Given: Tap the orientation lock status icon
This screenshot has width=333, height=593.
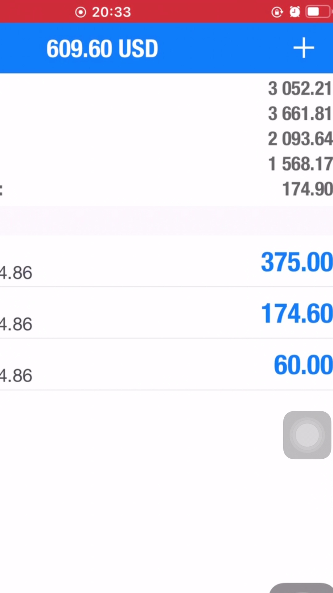Looking at the screenshot, I should [x=277, y=12].
